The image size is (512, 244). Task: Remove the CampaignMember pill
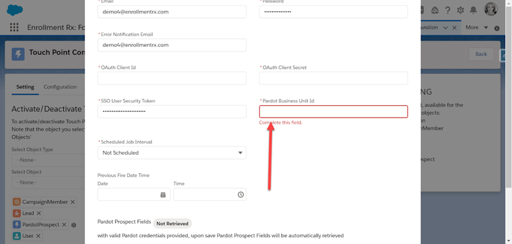click(73, 202)
